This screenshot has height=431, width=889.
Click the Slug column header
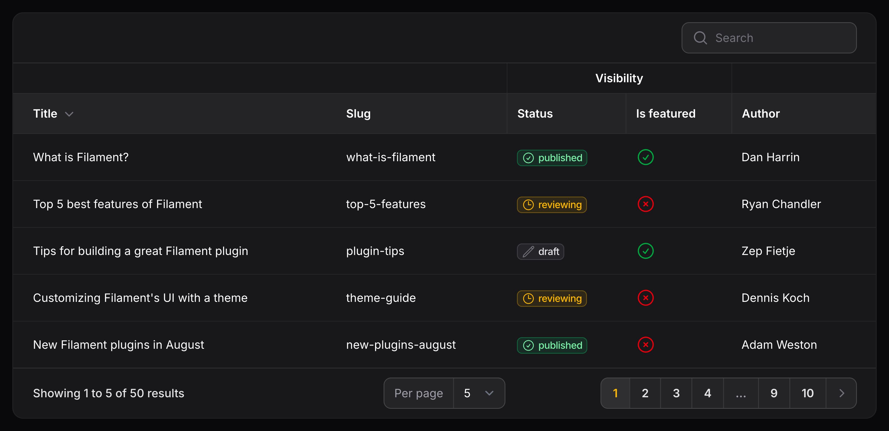[x=358, y=114]
